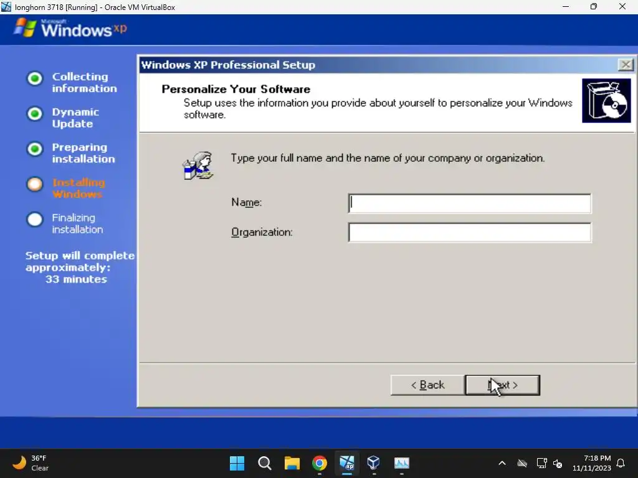Click the network display tray icon

[541, 463]
